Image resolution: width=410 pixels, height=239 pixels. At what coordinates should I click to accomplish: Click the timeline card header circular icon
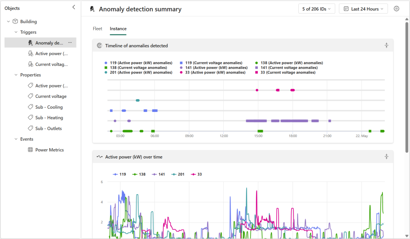99,46
